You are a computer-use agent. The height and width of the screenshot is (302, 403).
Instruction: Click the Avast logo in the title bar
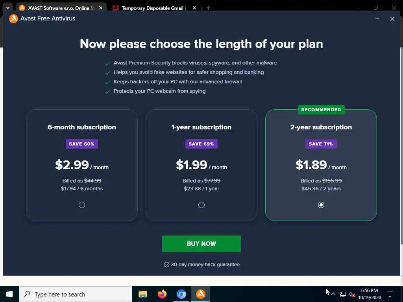13,18
